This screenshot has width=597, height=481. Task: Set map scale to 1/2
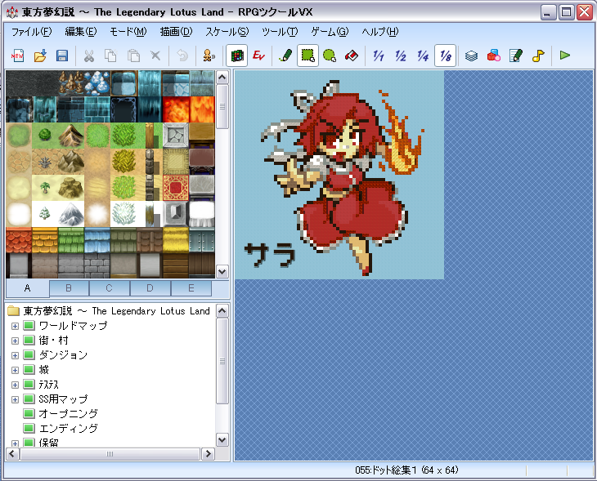point(401,56)
